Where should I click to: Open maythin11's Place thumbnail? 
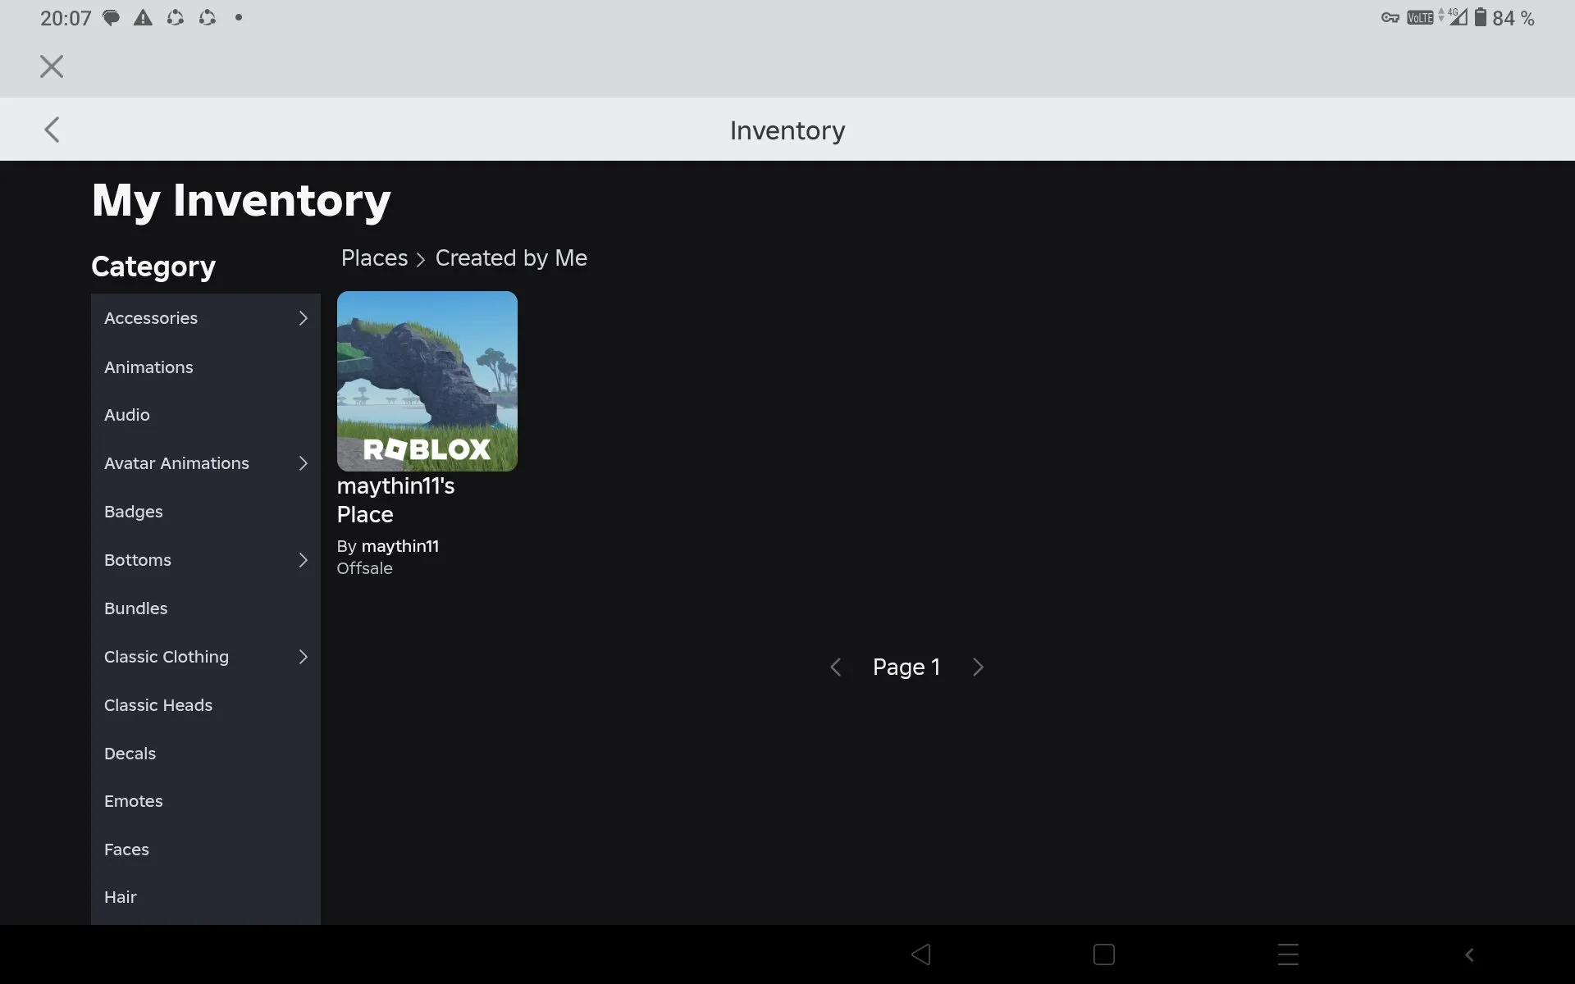(x=427, y=381)
